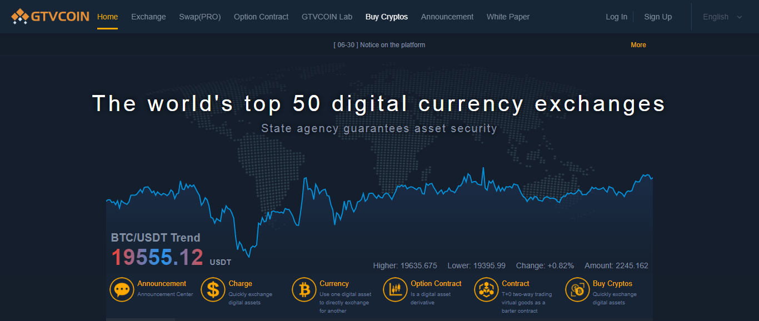Image resolution: width=759 pixels, height=321 pixels.
Task: Select Buy Cryptos in top navigation
Action: point(386,17)
